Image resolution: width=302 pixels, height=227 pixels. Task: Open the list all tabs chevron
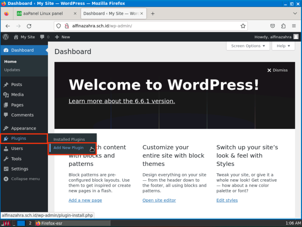point(295,14)
